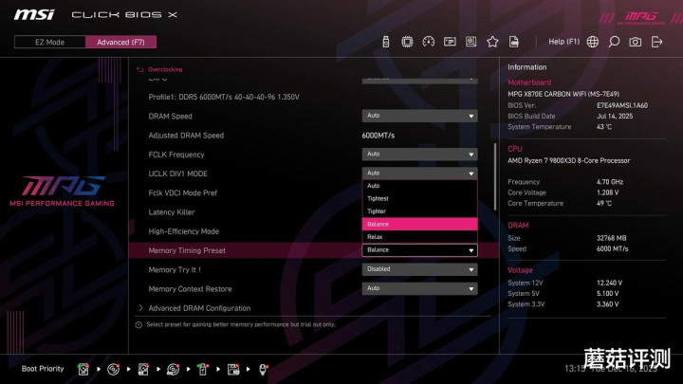Click the exit icon at top right
The height and width of the screenshot is (384, 683).
click(x=656, y=42)
